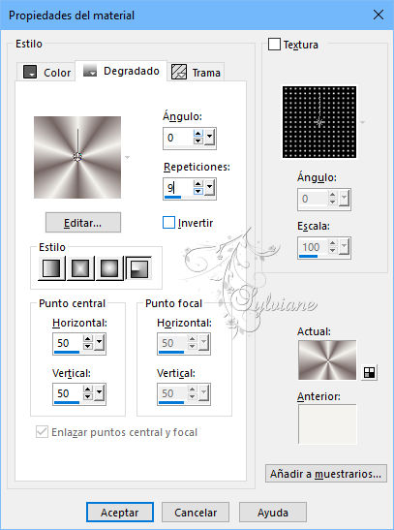This screenshot has width=394, height=530.
Task: Click the Trama pattern tab icon
Action: click(x=179, y=72)
